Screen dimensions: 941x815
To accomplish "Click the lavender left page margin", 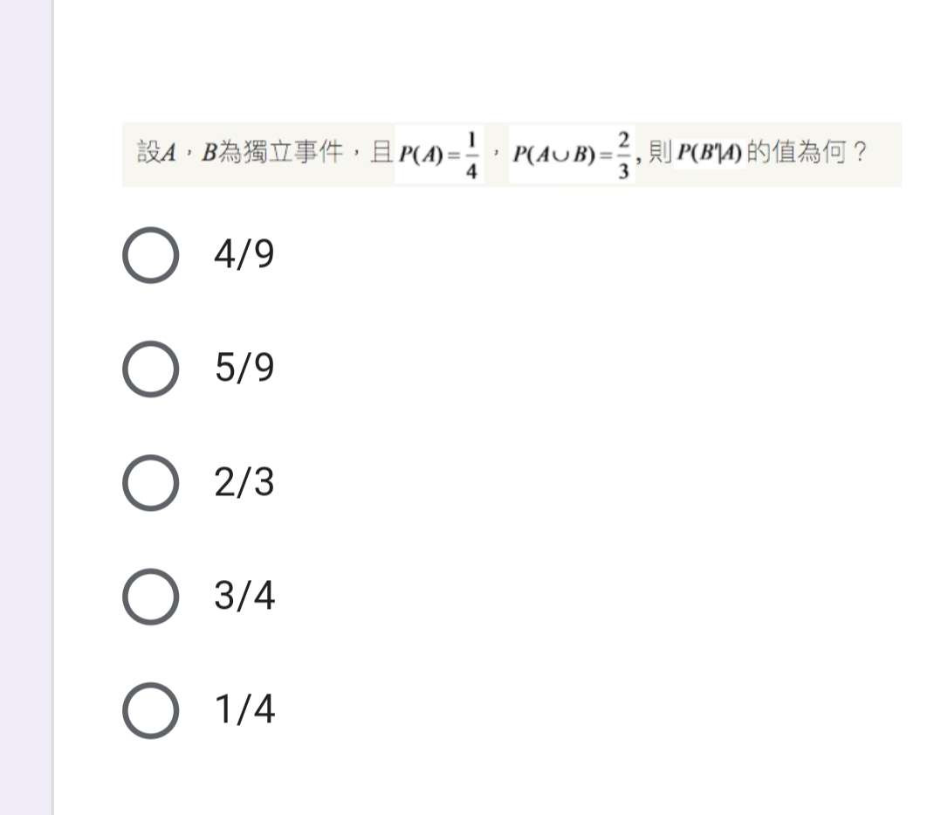I will coord(26,407).
